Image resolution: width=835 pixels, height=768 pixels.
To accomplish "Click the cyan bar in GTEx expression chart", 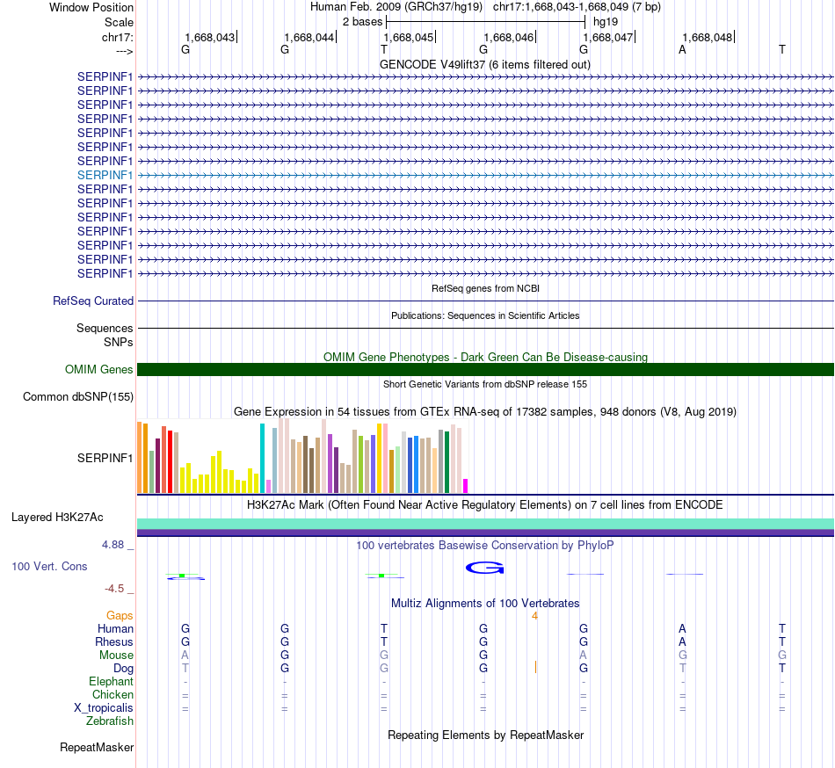I will 262,458.
